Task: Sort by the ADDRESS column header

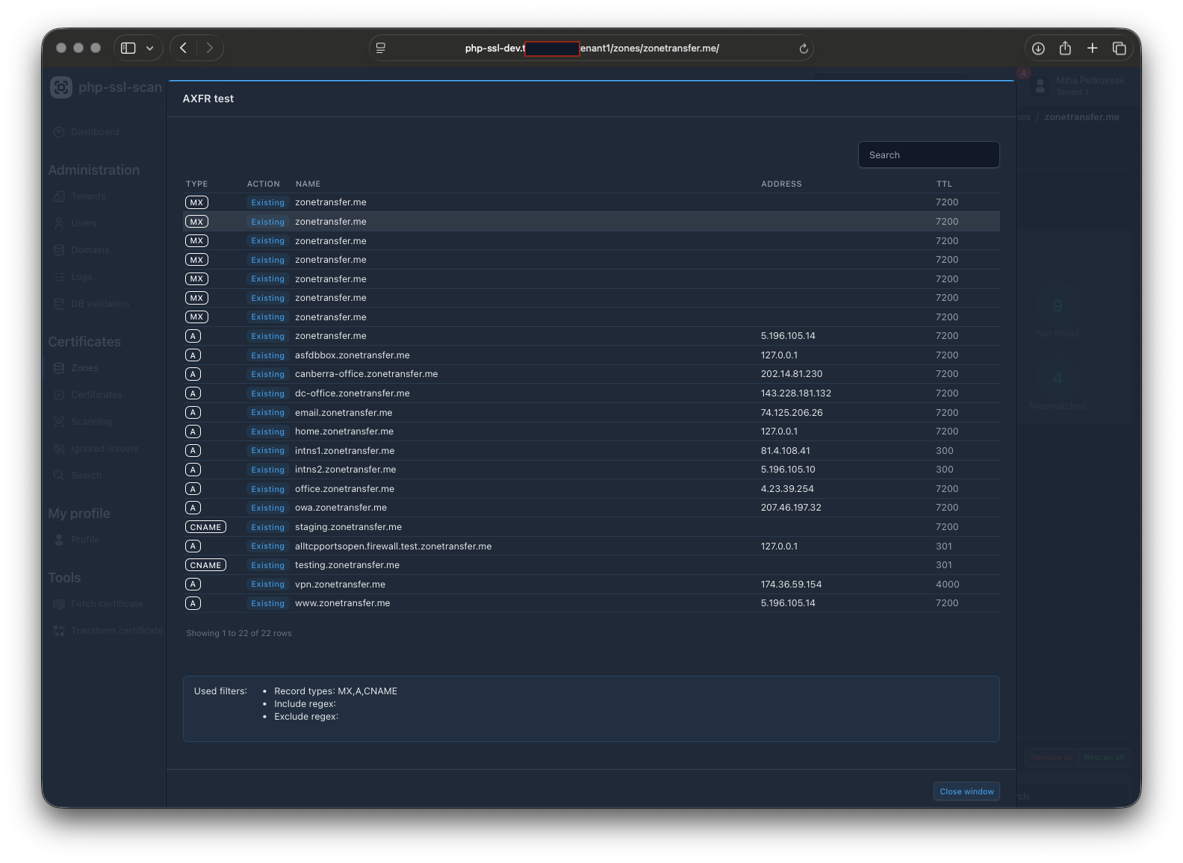Action: [x=781, y=184]
